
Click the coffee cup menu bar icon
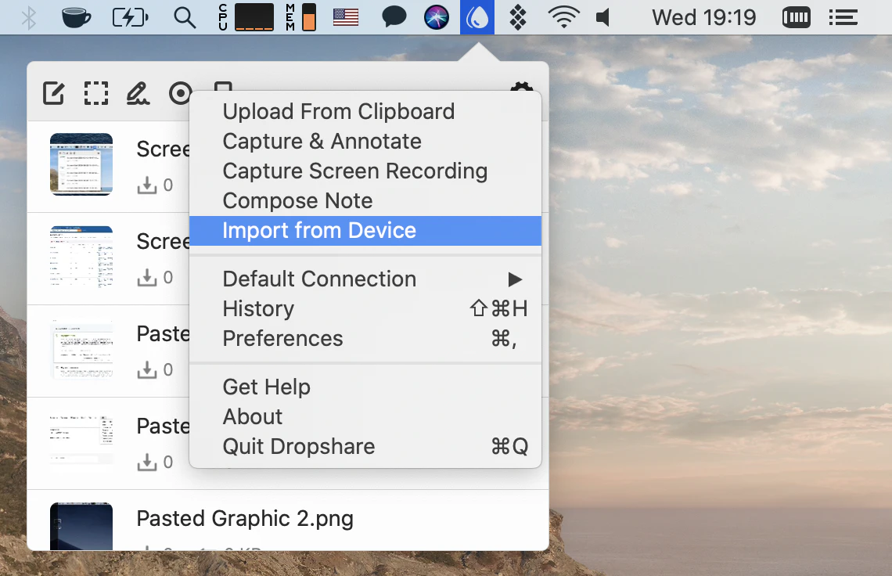click(76, 18)
